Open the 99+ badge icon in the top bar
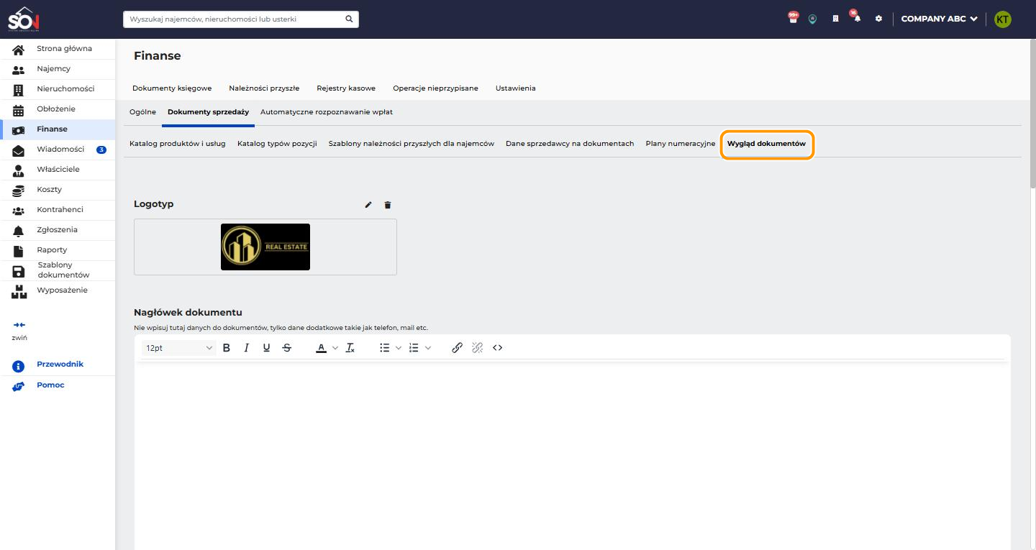The image size is (1036, 550). point(793,18)
